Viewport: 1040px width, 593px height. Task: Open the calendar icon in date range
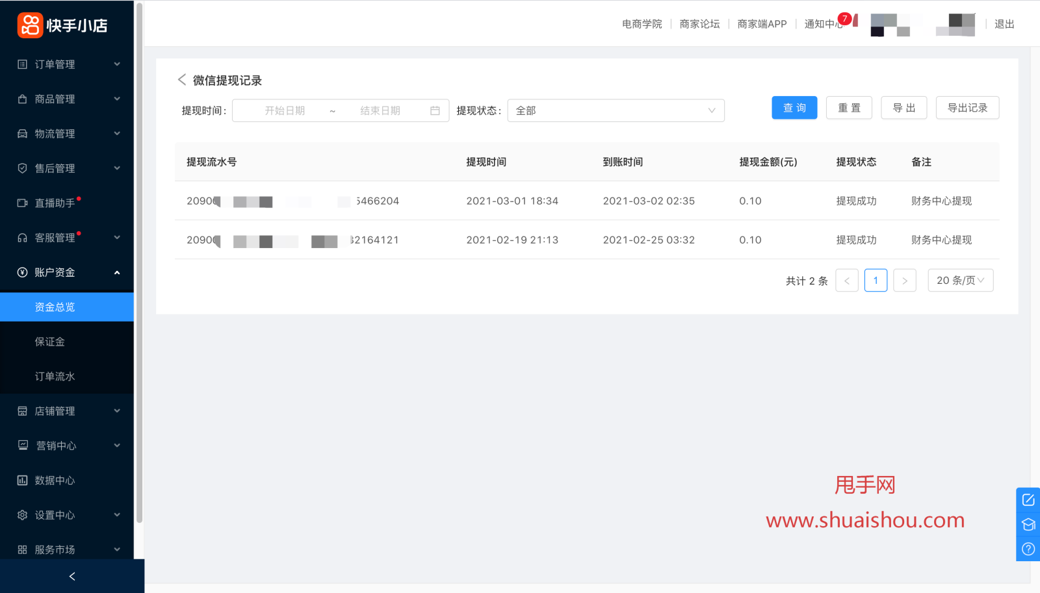click(435, 110)
